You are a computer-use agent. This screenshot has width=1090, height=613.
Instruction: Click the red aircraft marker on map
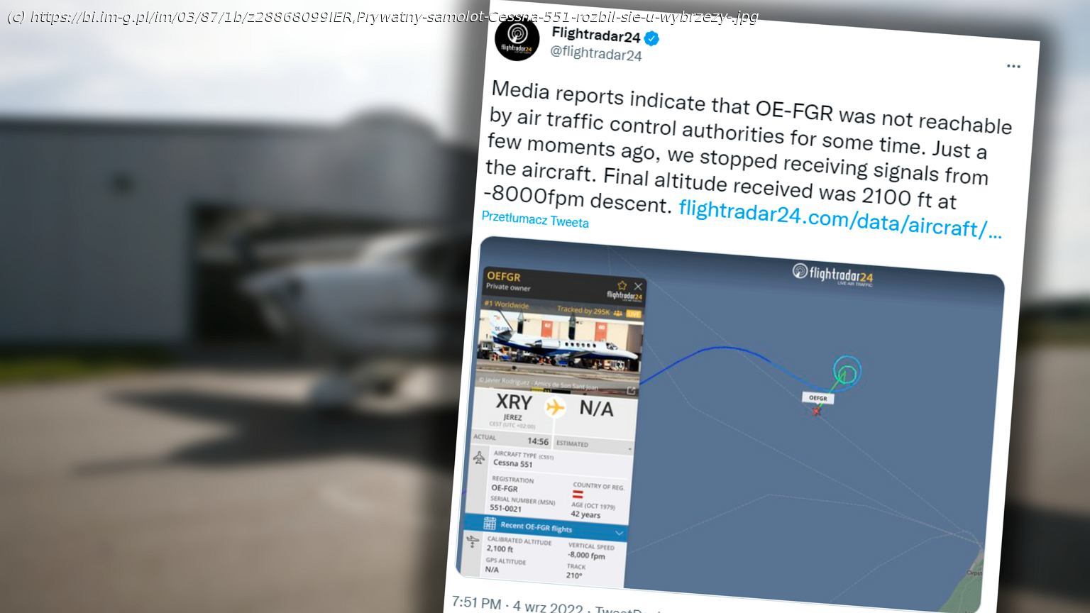point(817,411)
